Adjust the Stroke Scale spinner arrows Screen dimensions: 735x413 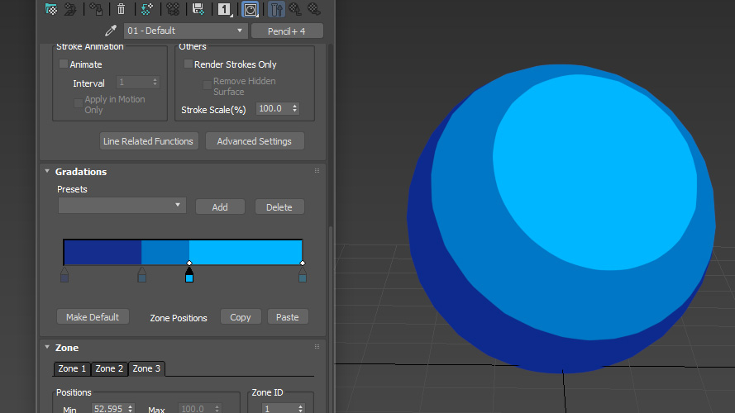(x=294, y=109)
